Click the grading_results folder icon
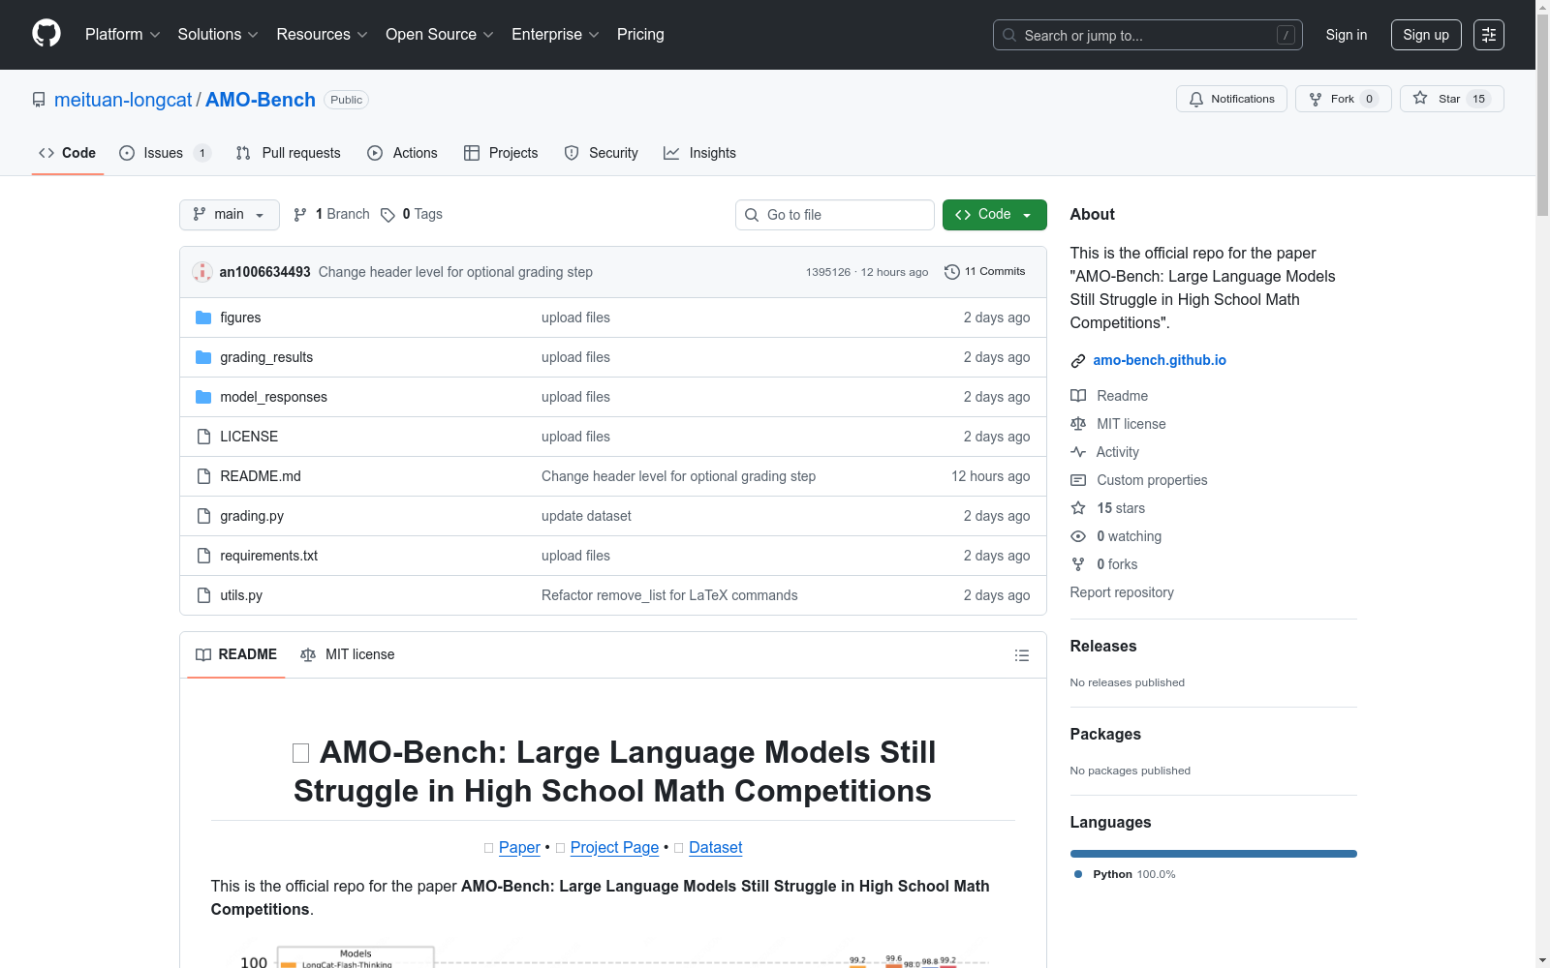 [203, 357]
